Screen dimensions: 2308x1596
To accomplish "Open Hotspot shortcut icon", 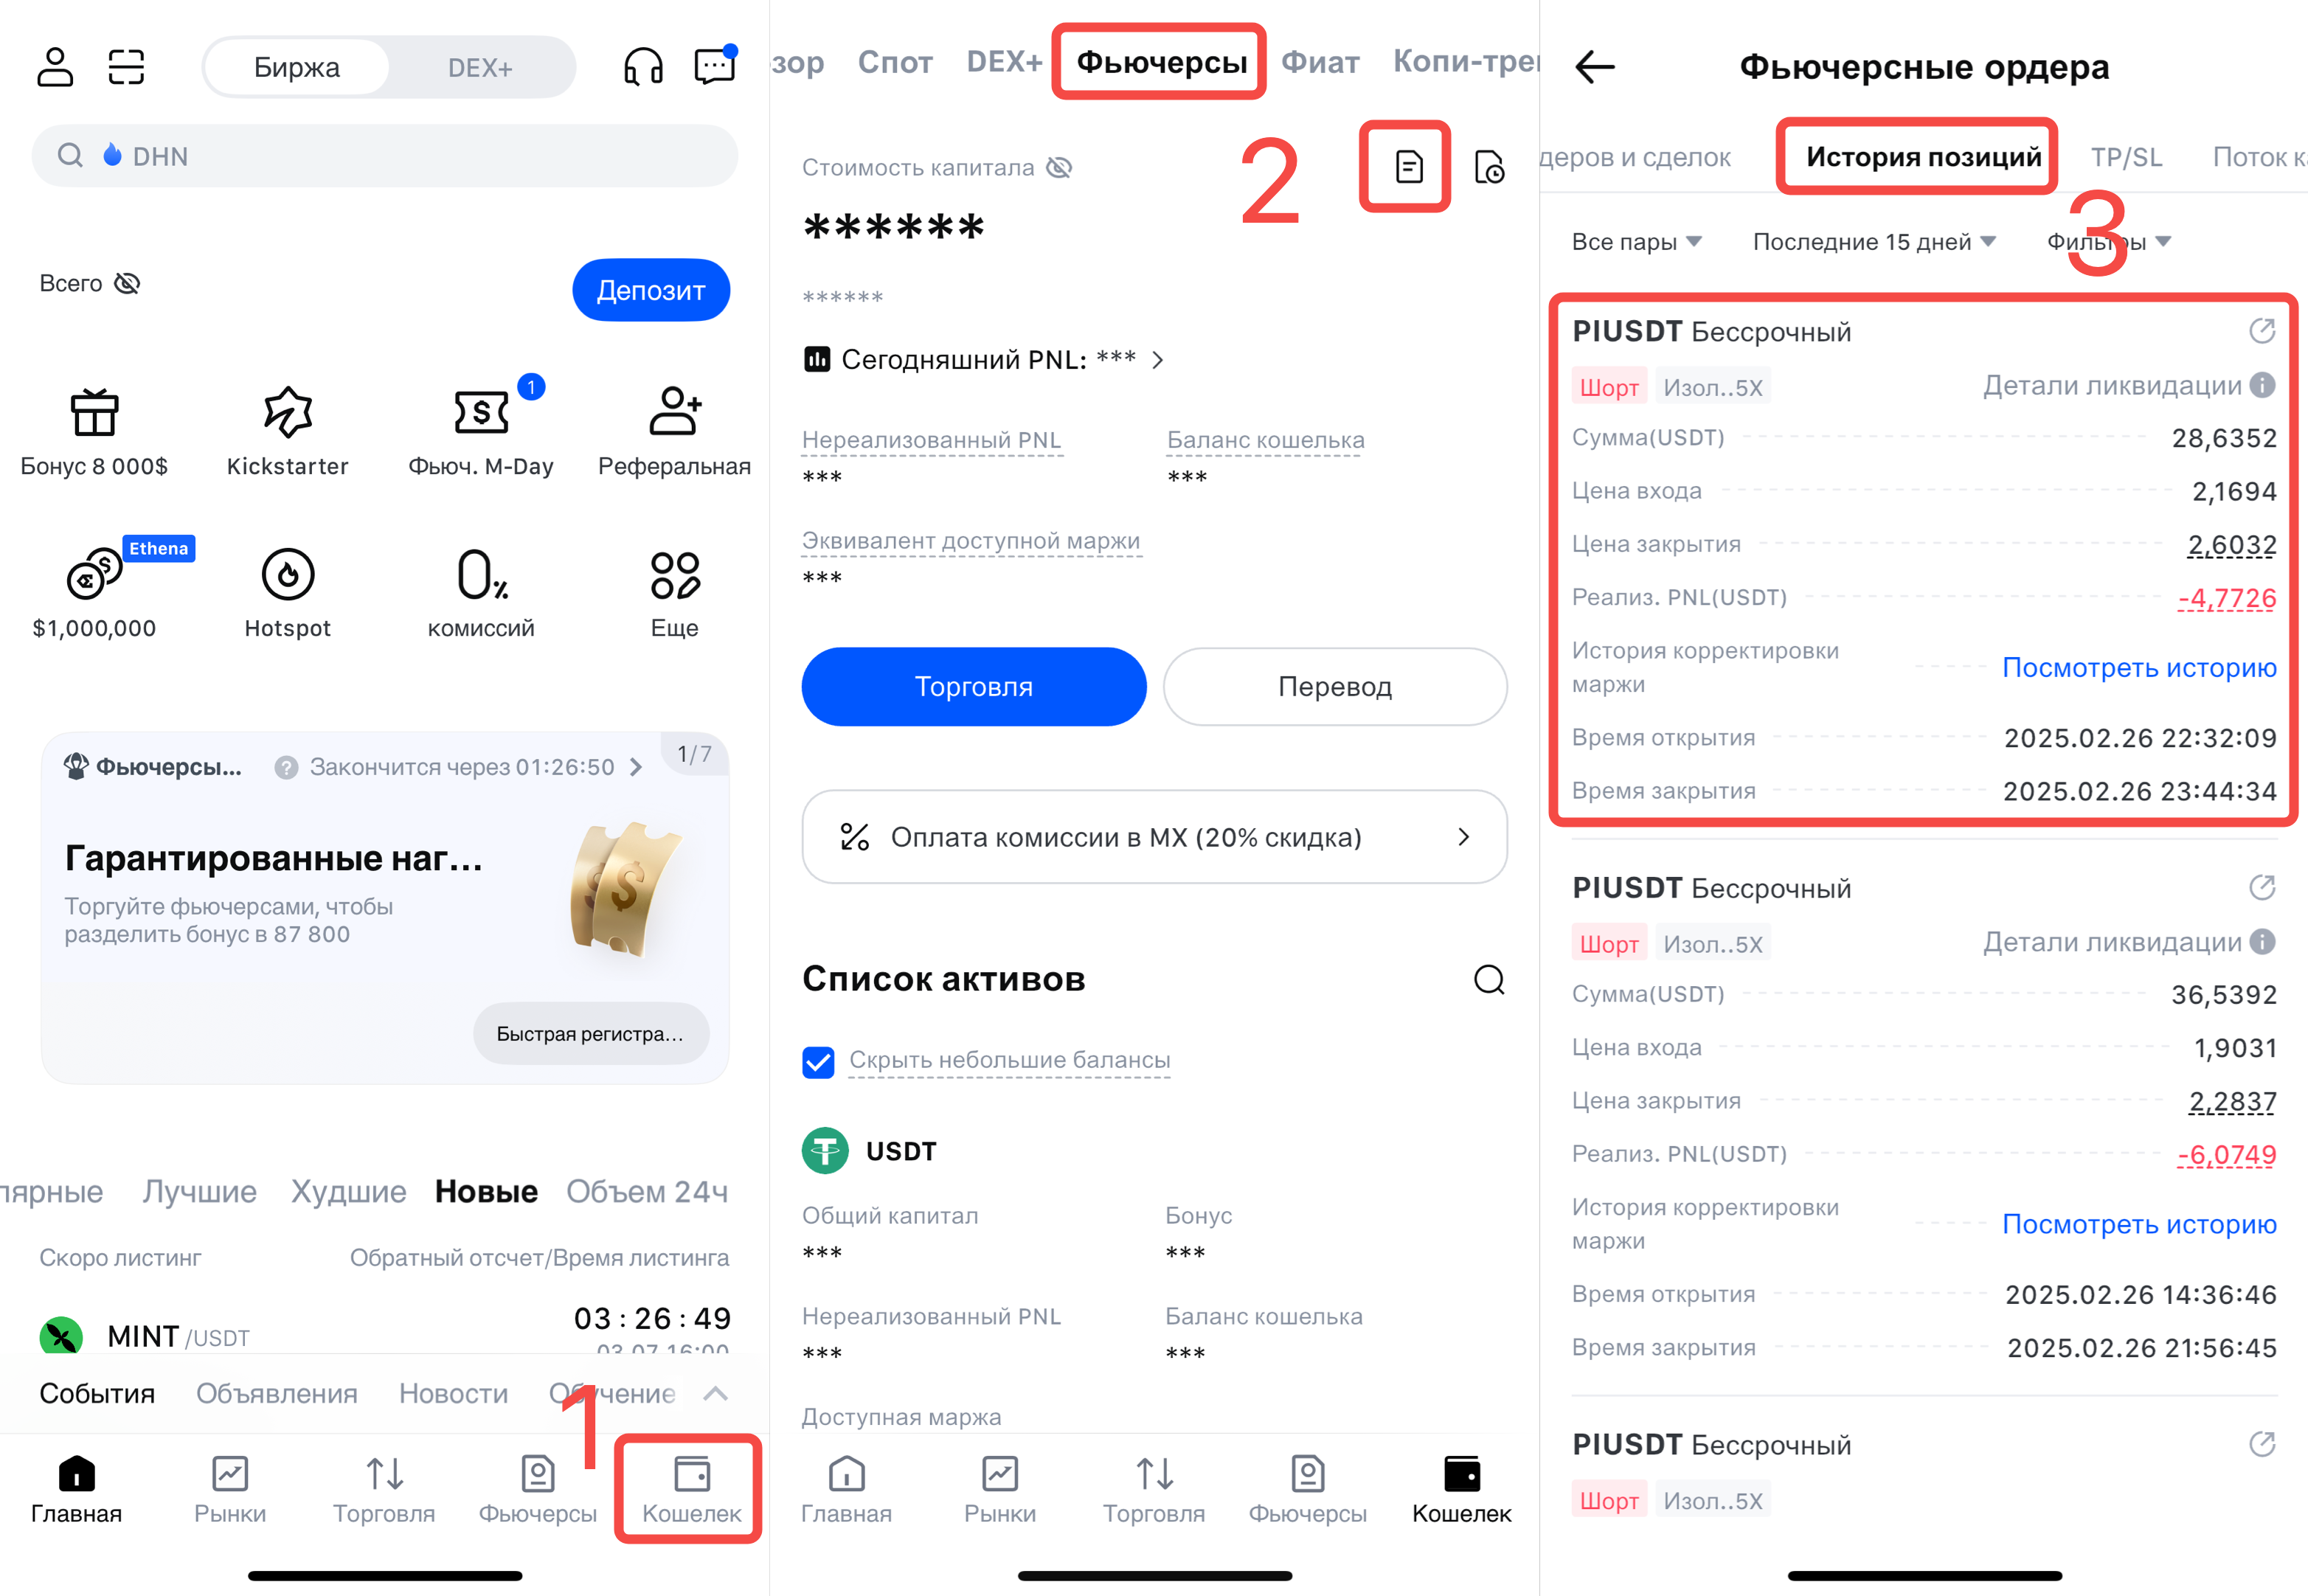I will click(288, 574).
